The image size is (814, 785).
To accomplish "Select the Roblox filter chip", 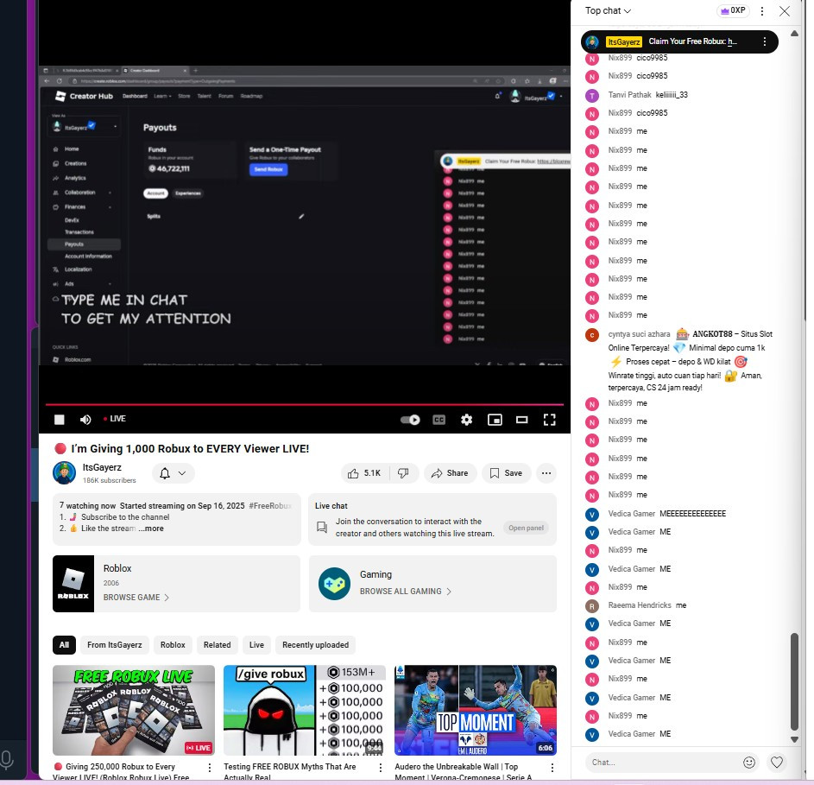I will click(173, 645).
